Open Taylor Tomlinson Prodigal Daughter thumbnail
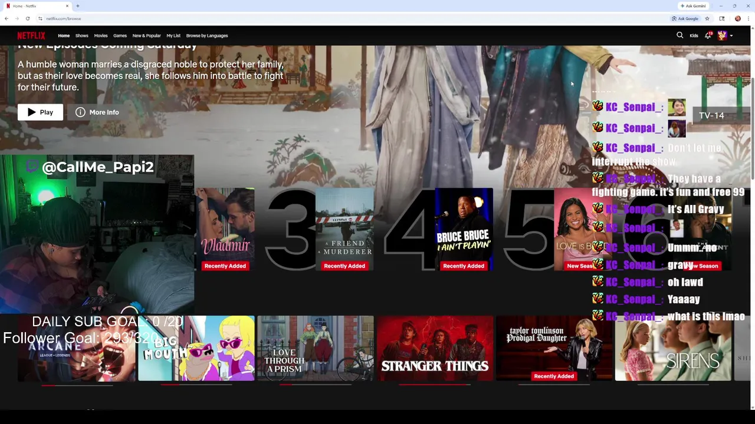 pos(554,348)
